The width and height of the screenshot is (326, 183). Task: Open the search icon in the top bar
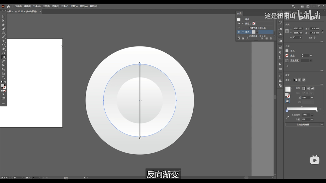(293, 7)
